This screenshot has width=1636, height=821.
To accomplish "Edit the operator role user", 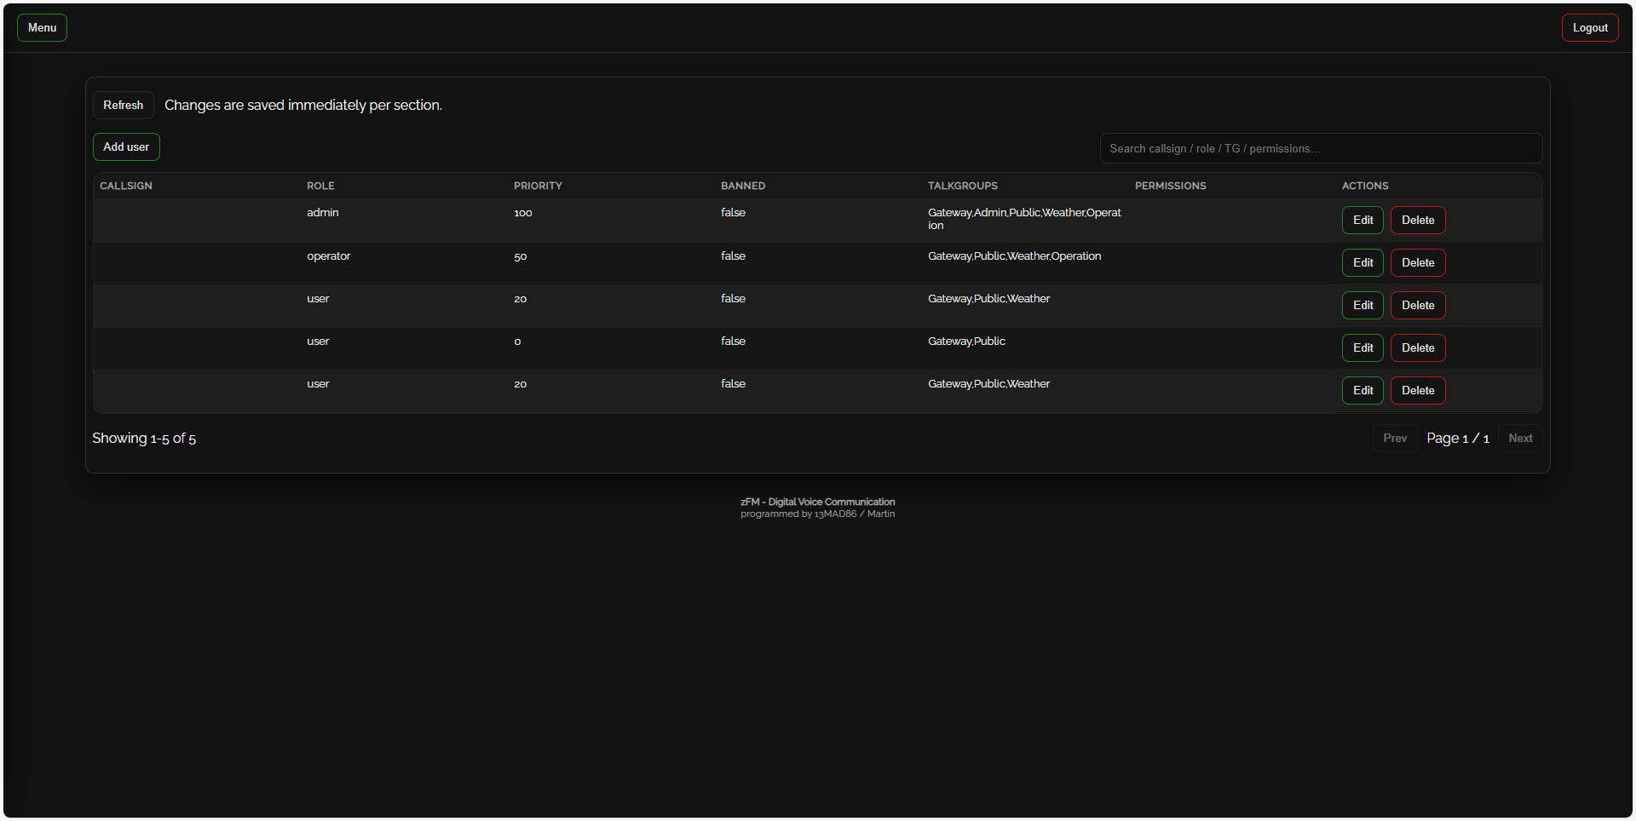I will click(1362, 263).
